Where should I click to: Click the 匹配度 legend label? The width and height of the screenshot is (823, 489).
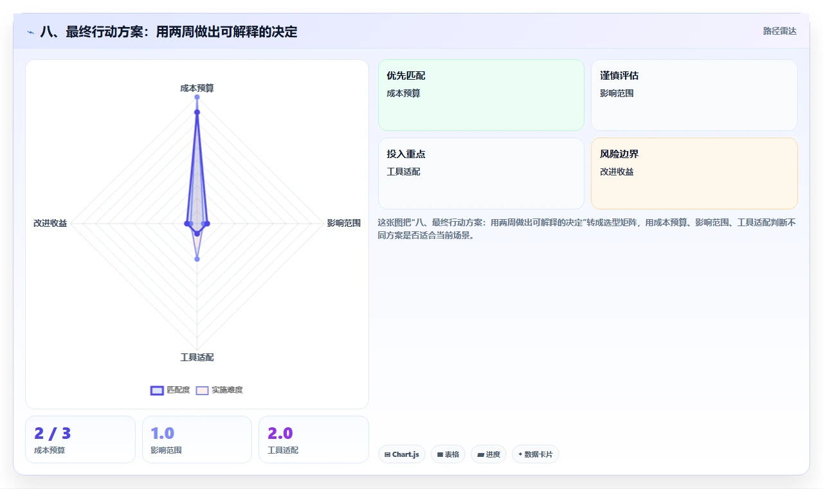[178, 390]
